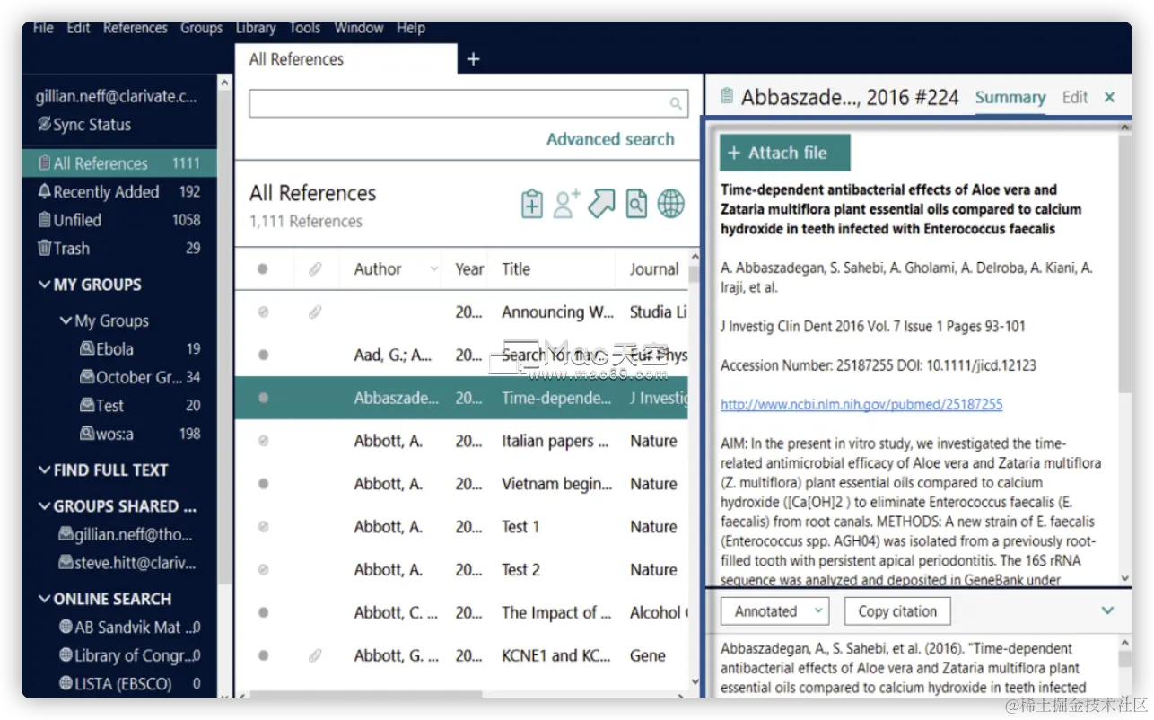1154x720 pixels.
Task: Click the AB Sandvik Mat globe icon
Action: click(x=66, y=627)
